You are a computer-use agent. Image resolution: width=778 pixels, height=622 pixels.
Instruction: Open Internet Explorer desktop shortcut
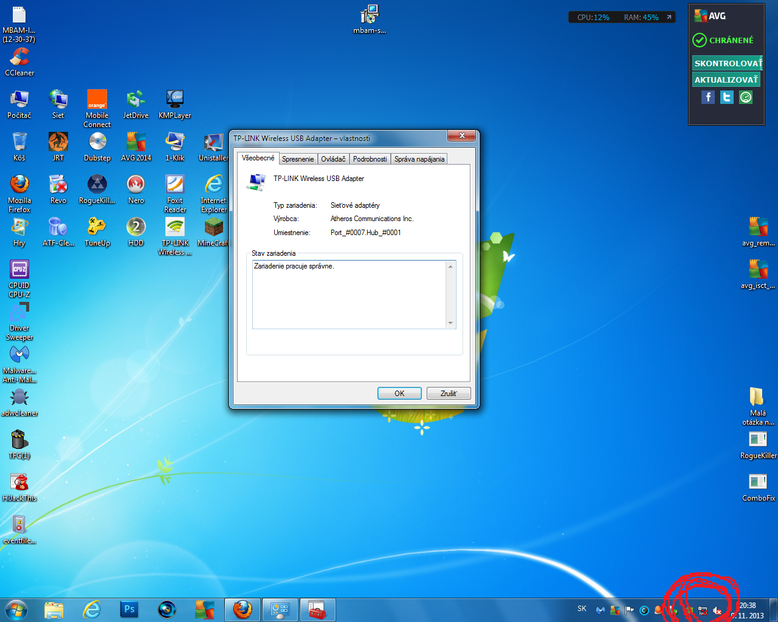point(214,193)
